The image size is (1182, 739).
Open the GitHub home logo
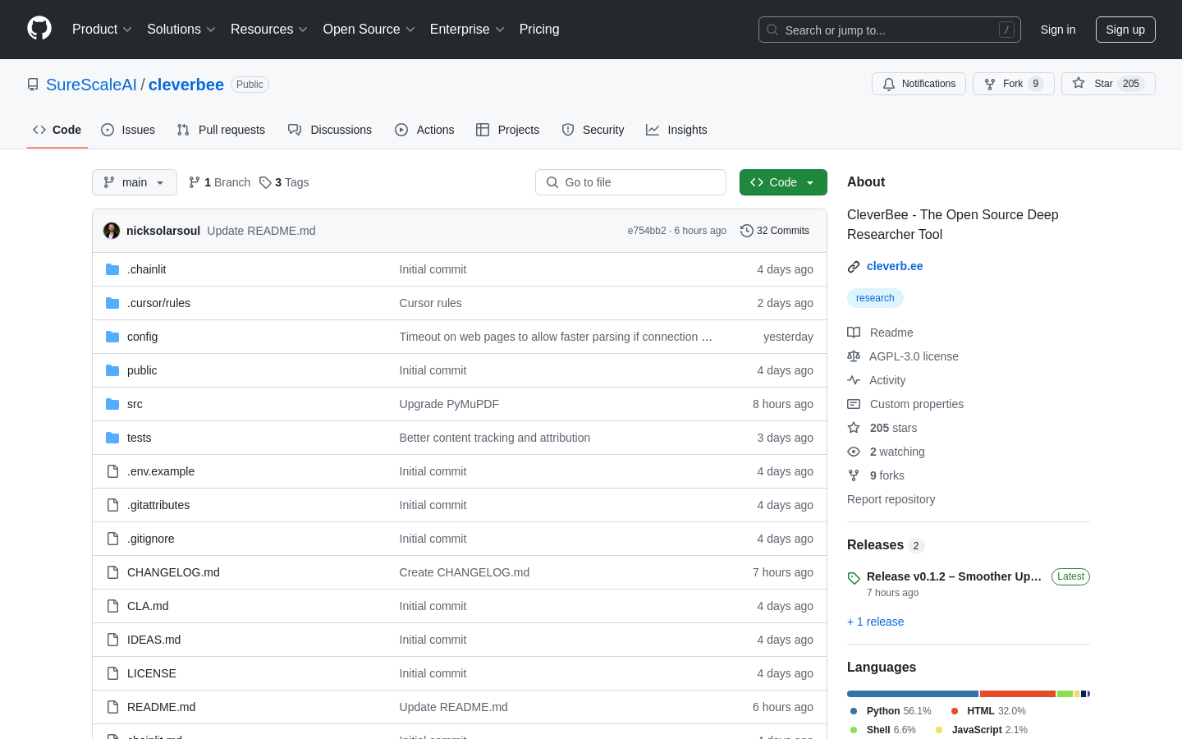point(39,29)
